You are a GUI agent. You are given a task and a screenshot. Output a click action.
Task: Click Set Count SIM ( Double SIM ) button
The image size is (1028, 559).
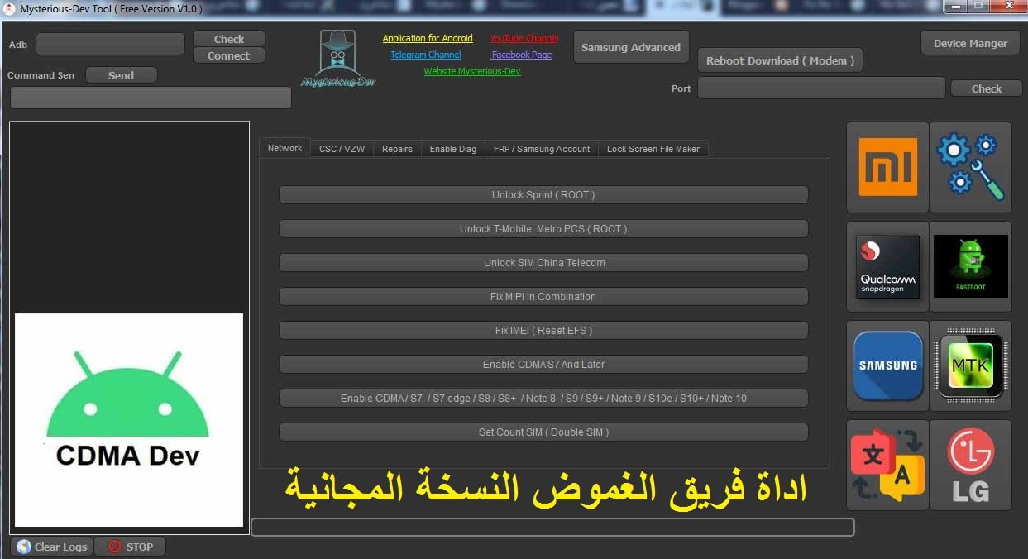543,432
